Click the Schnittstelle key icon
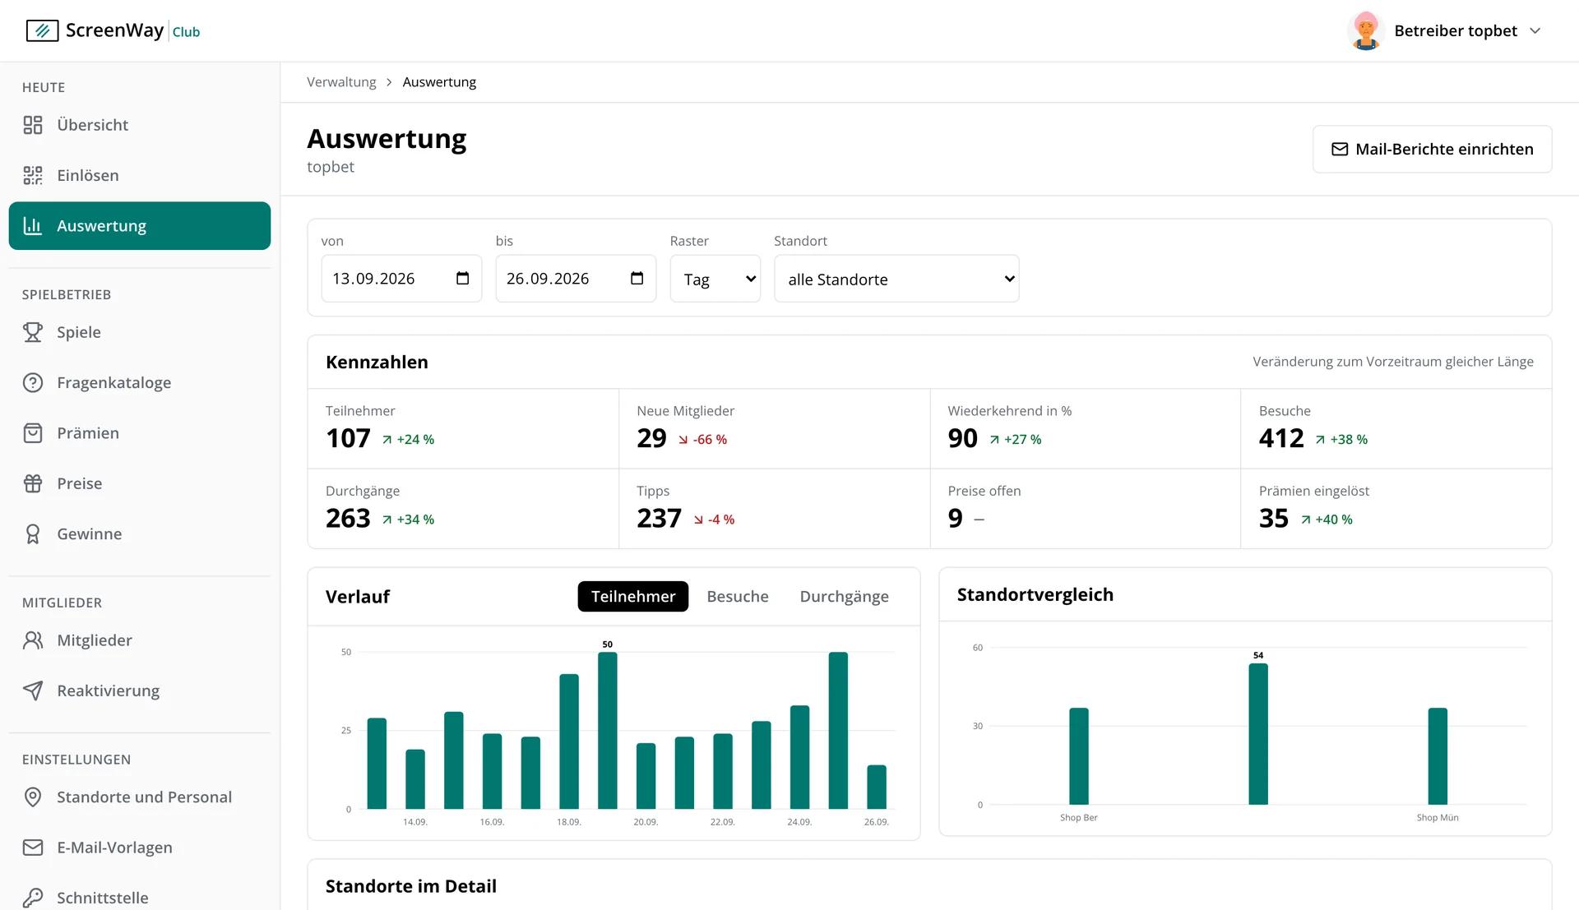1579x910 pixels. click(33, 898)
